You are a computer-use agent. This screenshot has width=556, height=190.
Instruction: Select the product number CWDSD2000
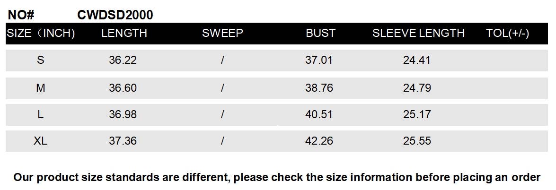click(115, 15)
